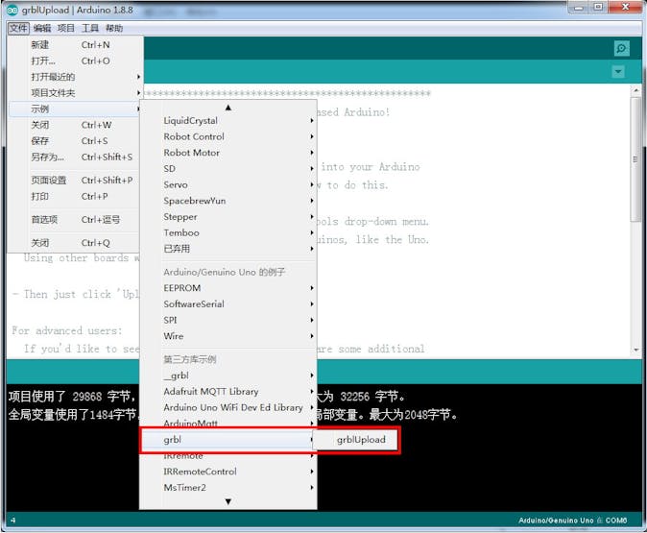Click Arduino/Genuino Uno COM6 status text
This screenshot has width=647, height=533.
tap(573, 521)
